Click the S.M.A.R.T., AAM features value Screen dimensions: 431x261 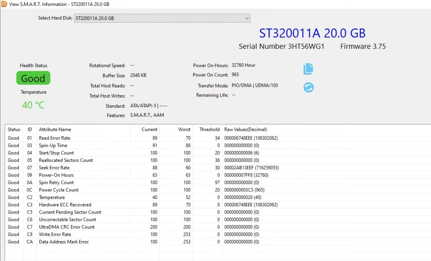point(147,115)
